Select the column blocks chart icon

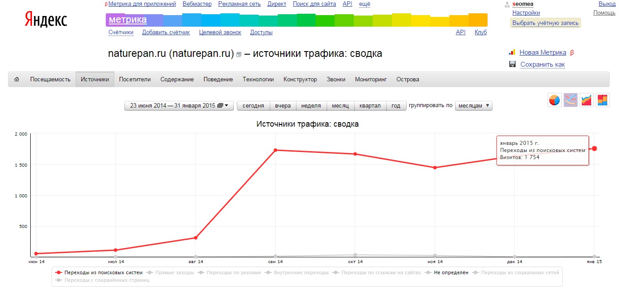(x=603, y=100)
